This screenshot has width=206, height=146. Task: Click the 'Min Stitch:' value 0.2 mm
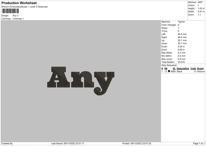[182, 56]
